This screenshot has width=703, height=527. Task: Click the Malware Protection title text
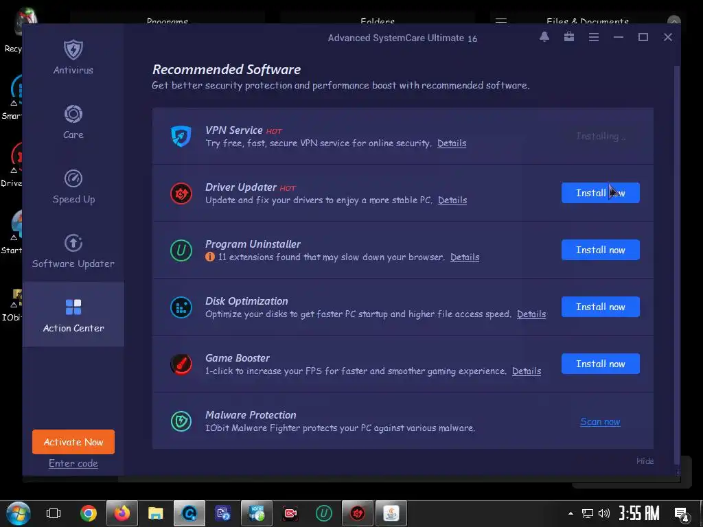pos(251,414)
